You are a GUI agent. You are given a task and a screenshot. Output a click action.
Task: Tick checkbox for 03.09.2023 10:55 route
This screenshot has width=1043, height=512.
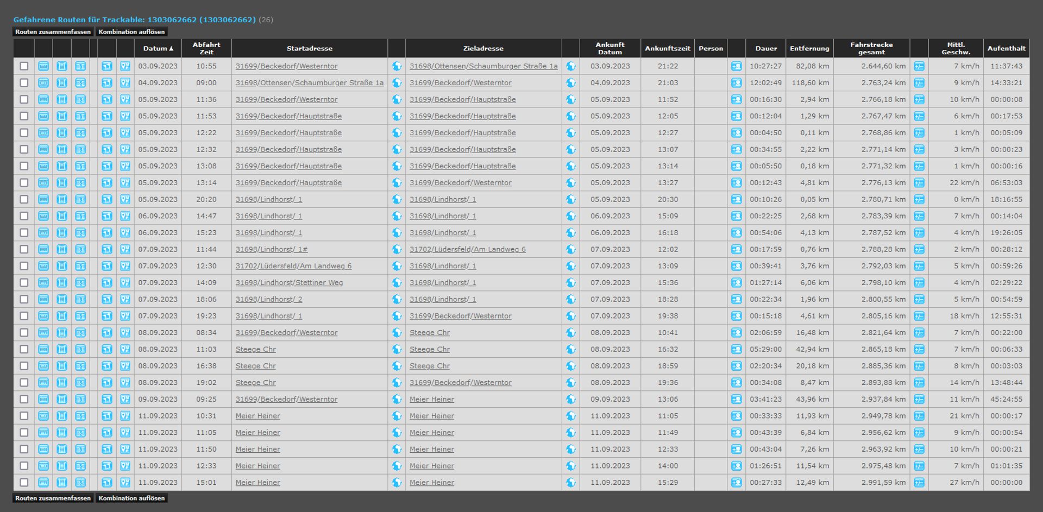[x=24, y=66]
